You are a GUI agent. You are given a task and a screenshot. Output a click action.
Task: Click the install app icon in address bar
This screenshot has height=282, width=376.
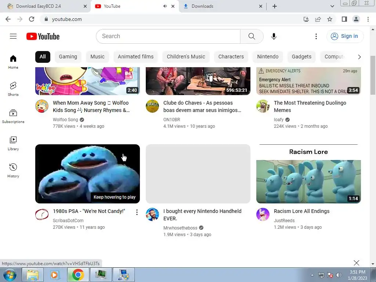coord(306,19)
